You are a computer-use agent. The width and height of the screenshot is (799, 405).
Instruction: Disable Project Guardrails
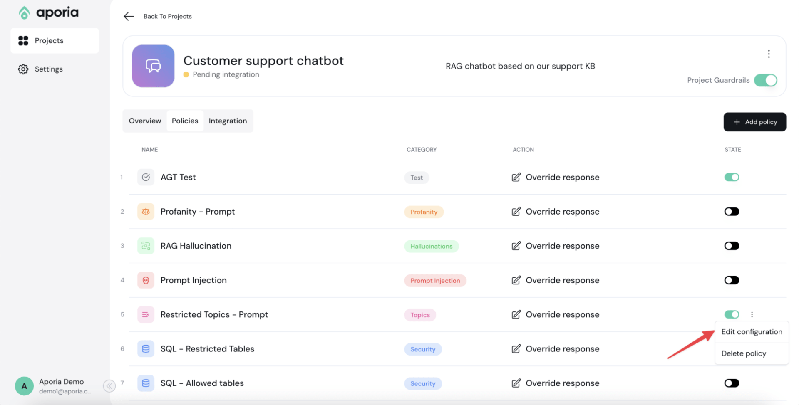pos(765,80)
